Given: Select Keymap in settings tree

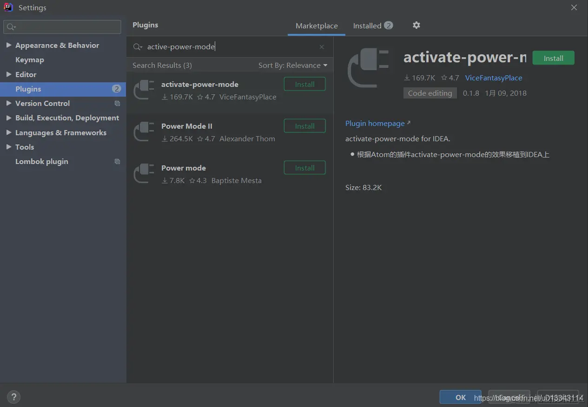Looking at the screenshot, I should 30,60.
